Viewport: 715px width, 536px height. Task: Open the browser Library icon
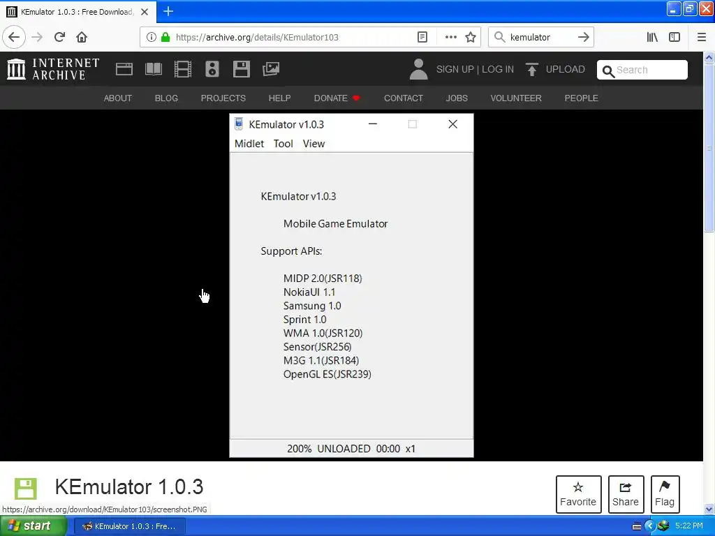(x=652, y=37)
